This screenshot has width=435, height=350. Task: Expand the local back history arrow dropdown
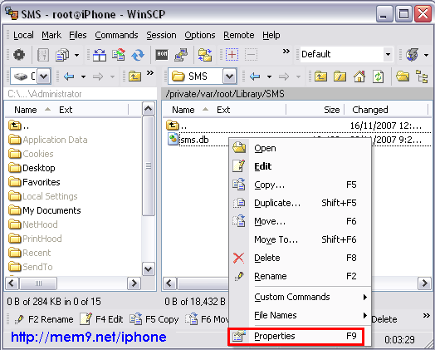tap(84, 76)
